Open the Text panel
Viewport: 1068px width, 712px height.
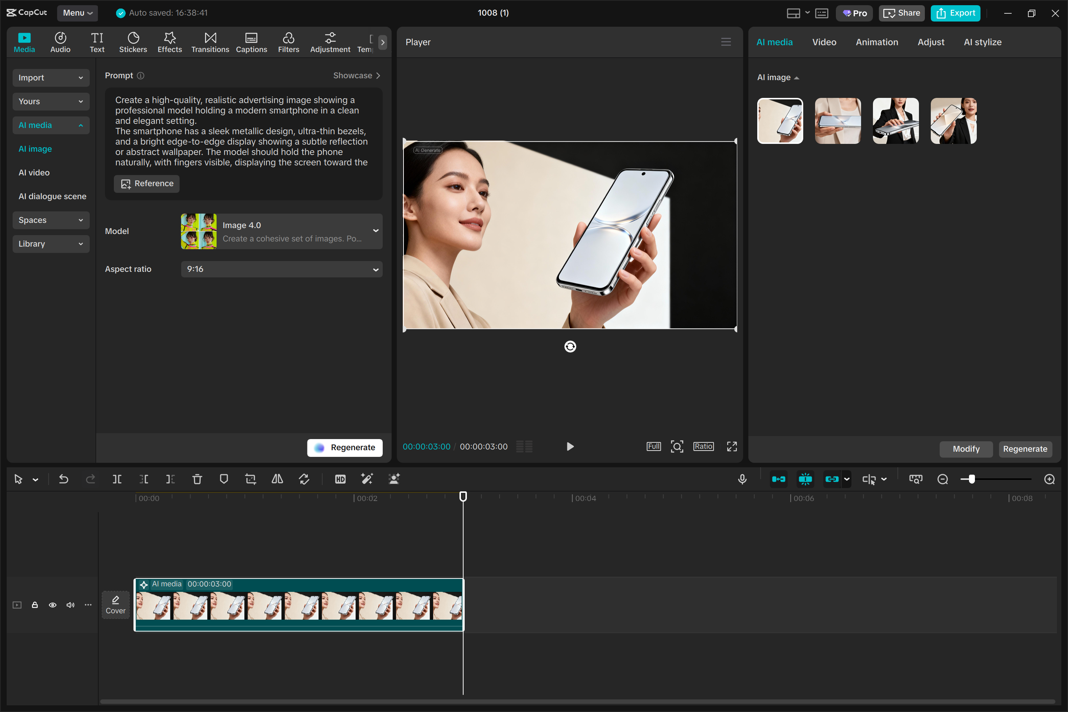tap(97, 42)
